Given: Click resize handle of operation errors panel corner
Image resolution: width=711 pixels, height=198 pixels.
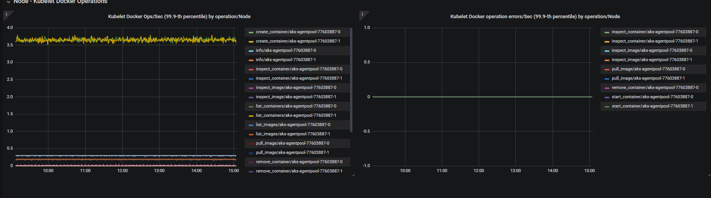Looking at the screenshot, I should pyautogui.click(x=709, y=175).
